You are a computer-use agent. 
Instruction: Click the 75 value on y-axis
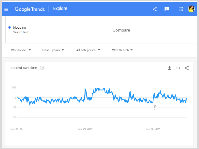pos(14,97)
